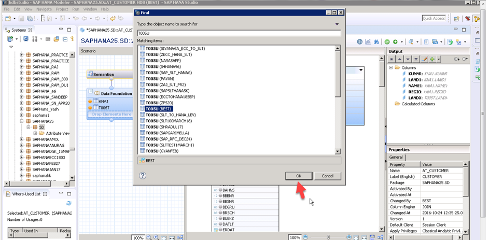Open the Navigate menu

coord(44,9)
